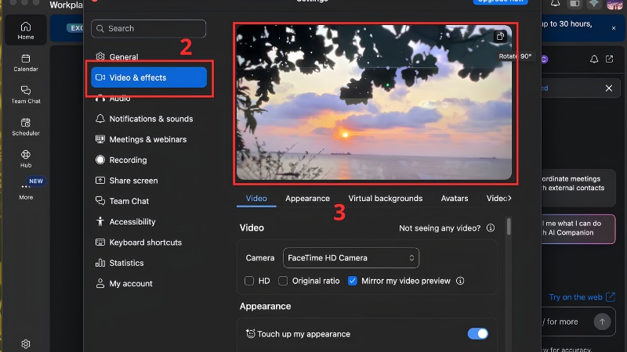Screen dimensions: 627x352
Task: Click the sparkle icon in top bar
Action: tap(594, 3)
